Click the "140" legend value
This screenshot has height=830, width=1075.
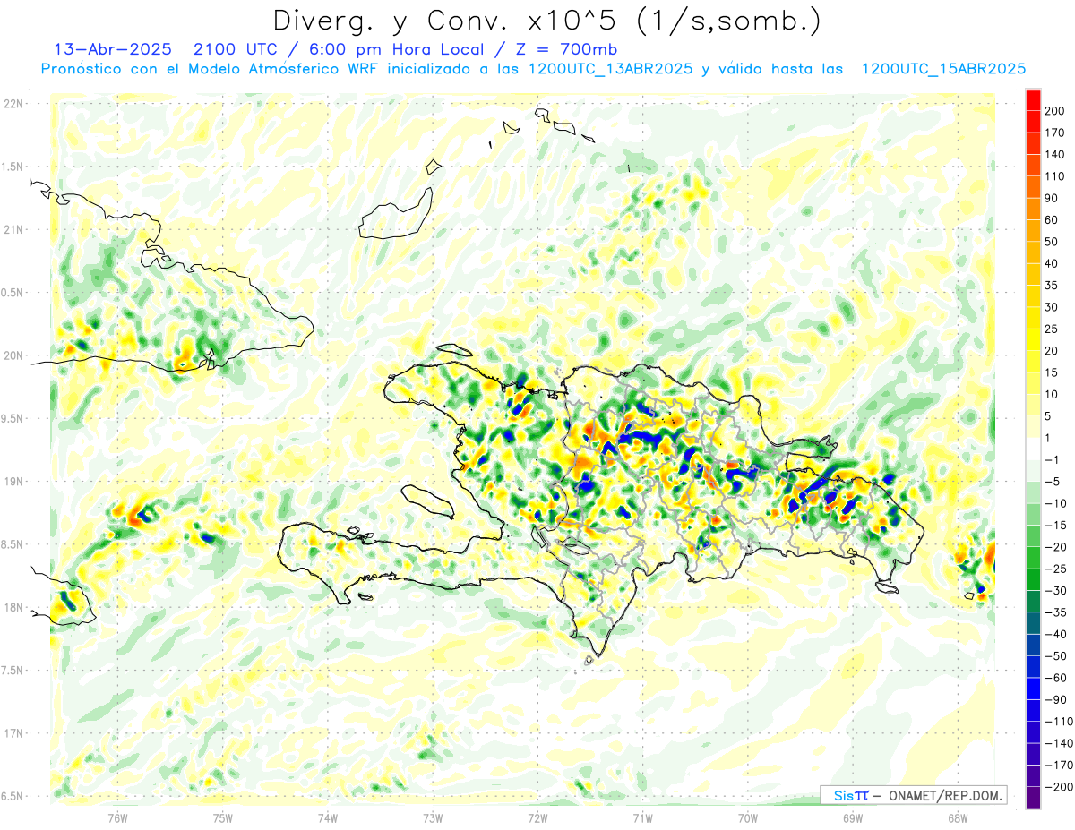[1054, 155]
